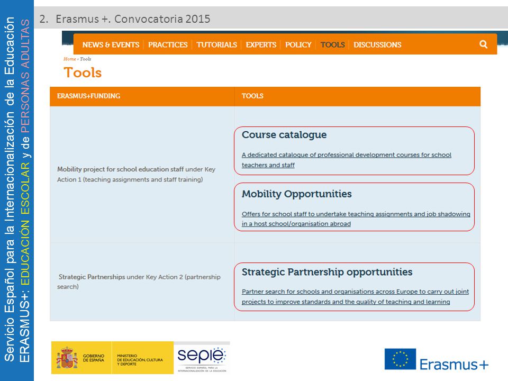Click the Erasmus+ logo text

[454, 365]
